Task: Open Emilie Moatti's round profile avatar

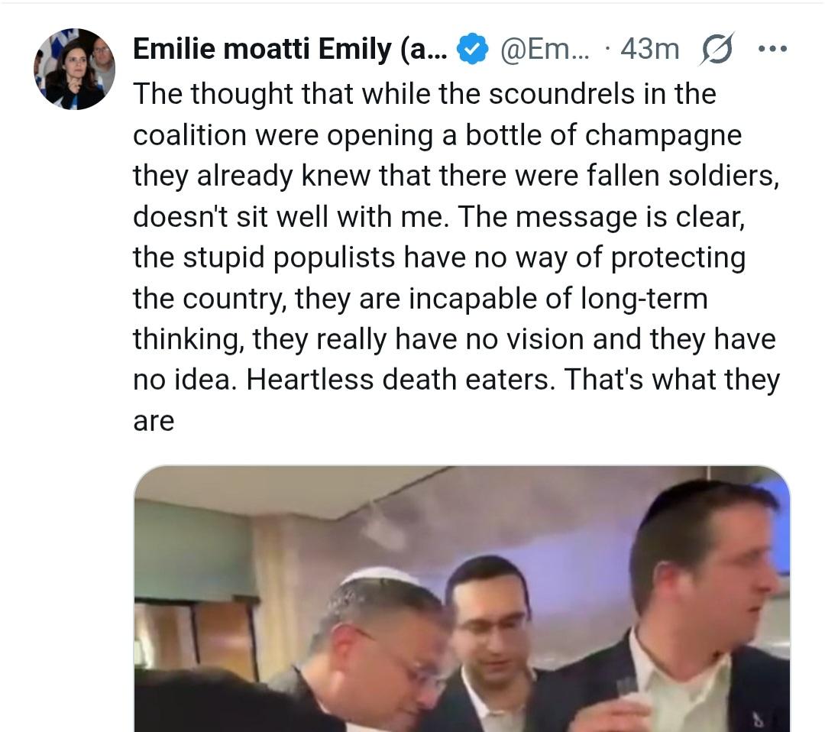Action: 74,69
